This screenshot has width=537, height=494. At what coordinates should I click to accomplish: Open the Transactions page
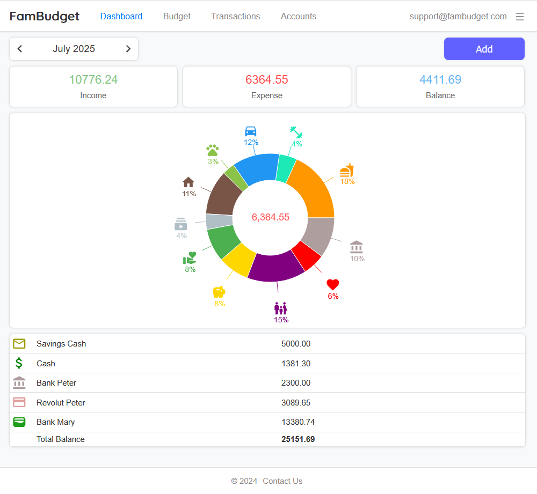[x=235, y=16]
